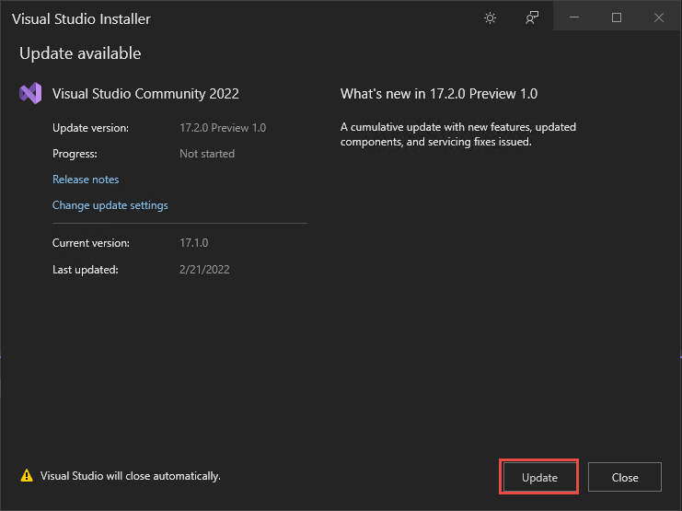
Task: Click the Visual Studio Installer title text
Action: click(x=81, y=18)
